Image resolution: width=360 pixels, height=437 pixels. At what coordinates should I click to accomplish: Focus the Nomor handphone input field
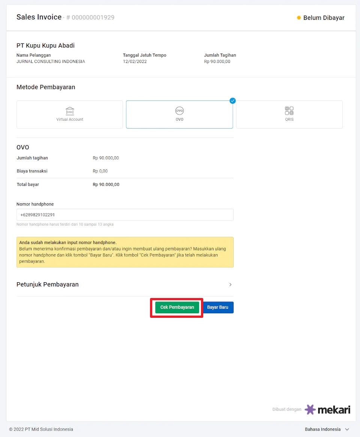point(125,215)
